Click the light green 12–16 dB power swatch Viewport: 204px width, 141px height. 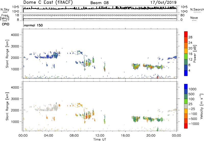pos(186,57)
